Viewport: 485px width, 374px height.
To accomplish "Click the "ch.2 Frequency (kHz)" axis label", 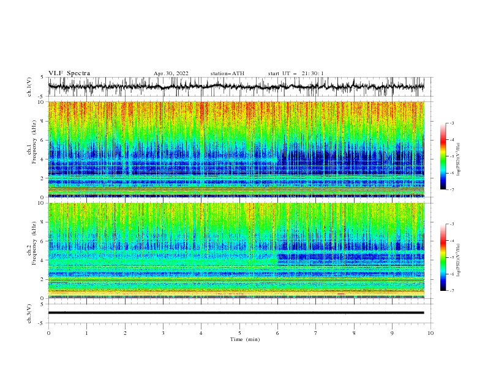I will (x=32, y=243).
